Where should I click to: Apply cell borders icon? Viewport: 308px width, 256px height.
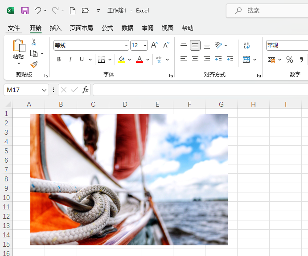pyautogui.click(x=101, y=60)
